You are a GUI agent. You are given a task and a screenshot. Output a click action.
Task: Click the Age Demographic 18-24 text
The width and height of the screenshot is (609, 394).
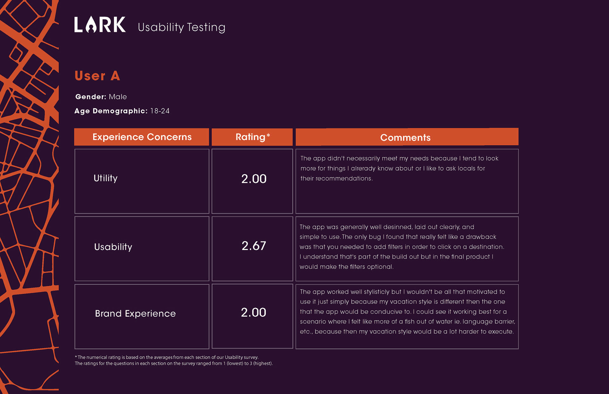(122, 111)
